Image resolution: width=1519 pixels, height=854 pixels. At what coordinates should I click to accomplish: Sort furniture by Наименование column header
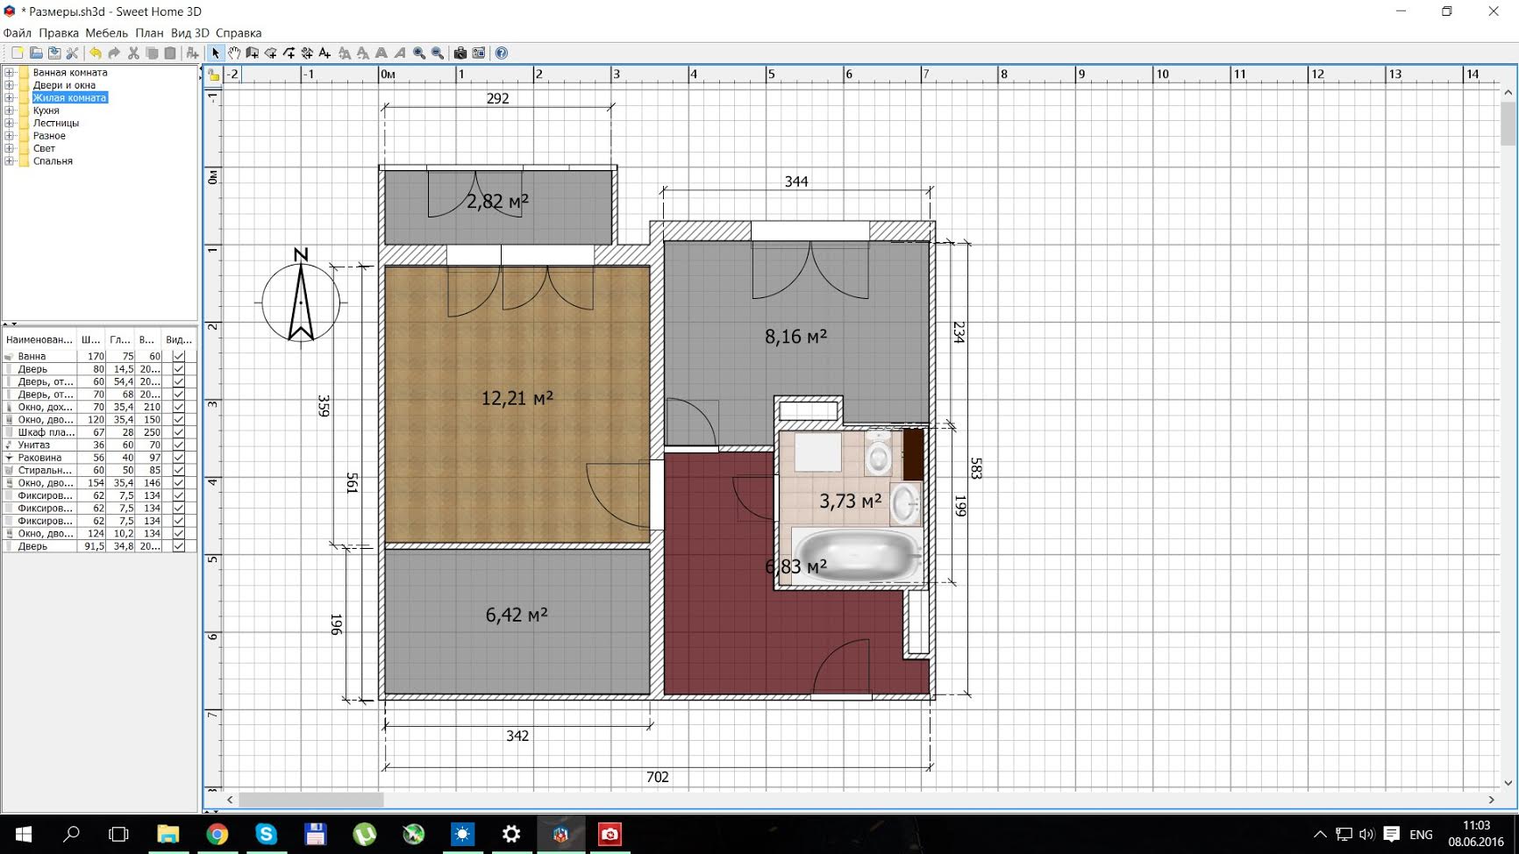pos(39,339)
